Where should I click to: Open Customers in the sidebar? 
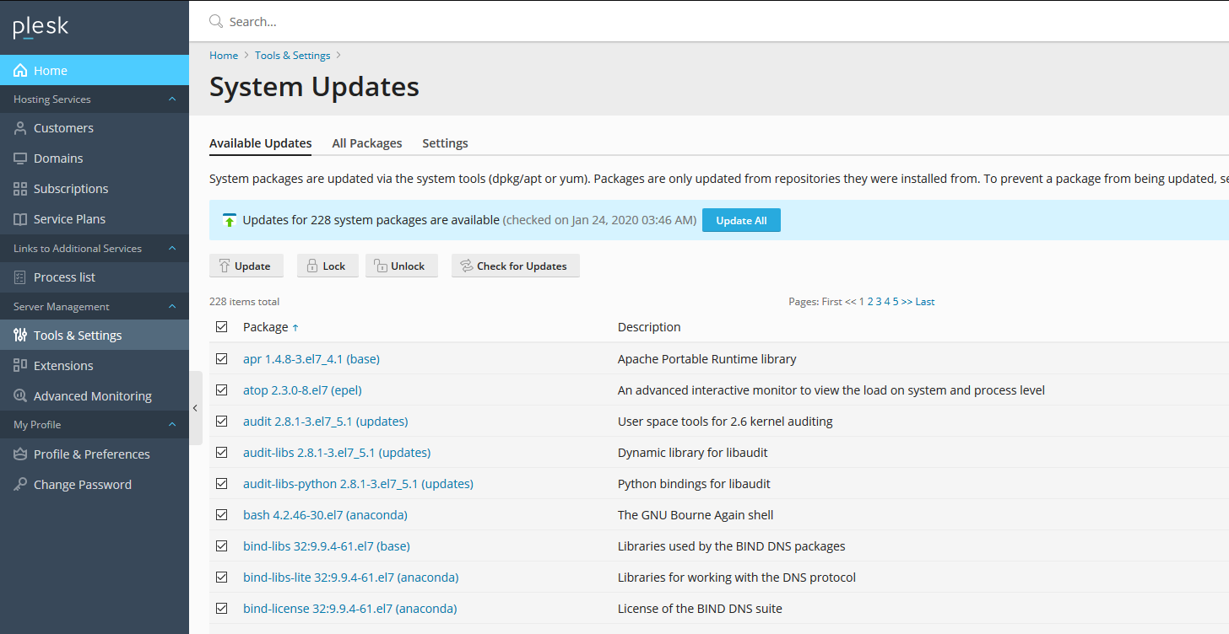click(x=95, y=128)
